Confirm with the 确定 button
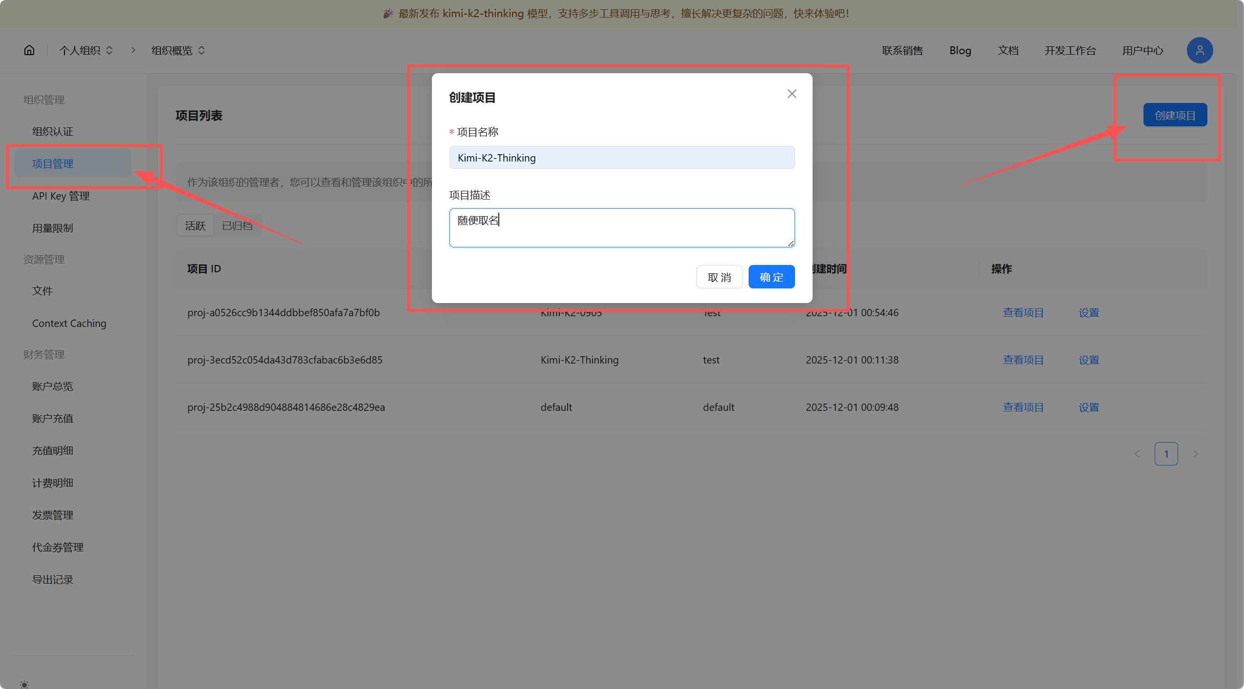The height and width of the screenshot is (689, 1244). click(x=771, y=277)
